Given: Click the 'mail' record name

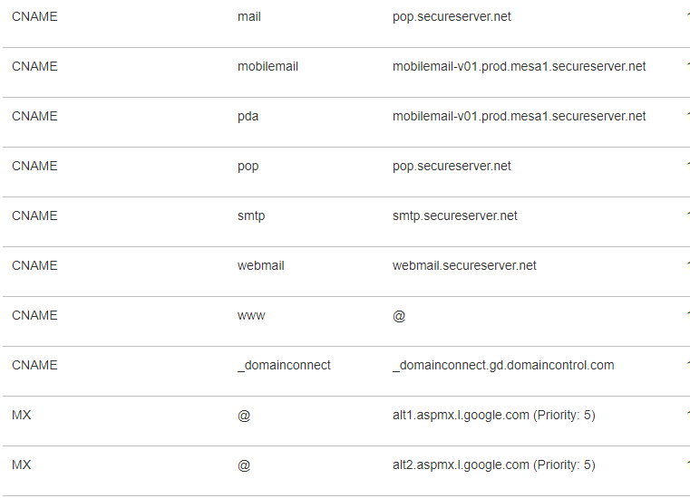Looking at the screenshot, I should [x=249, y=17].
